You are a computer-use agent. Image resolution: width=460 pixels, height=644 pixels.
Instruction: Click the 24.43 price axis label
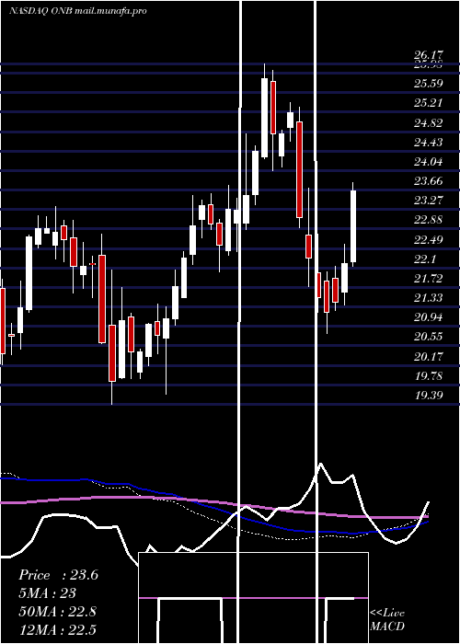click(429, 143)
